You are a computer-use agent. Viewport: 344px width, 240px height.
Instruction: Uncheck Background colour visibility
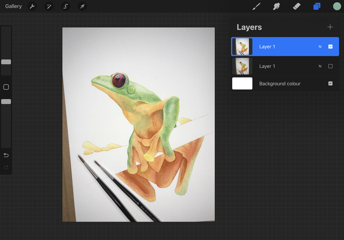coord(330,83)
